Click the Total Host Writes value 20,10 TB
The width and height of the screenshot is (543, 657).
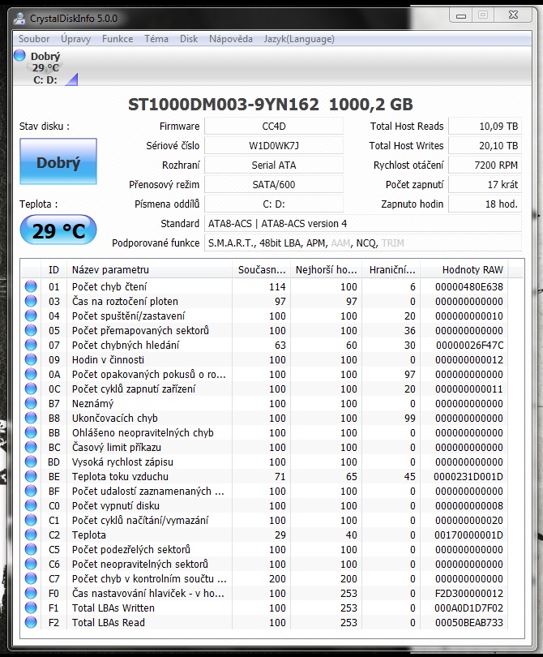[485, 146]
